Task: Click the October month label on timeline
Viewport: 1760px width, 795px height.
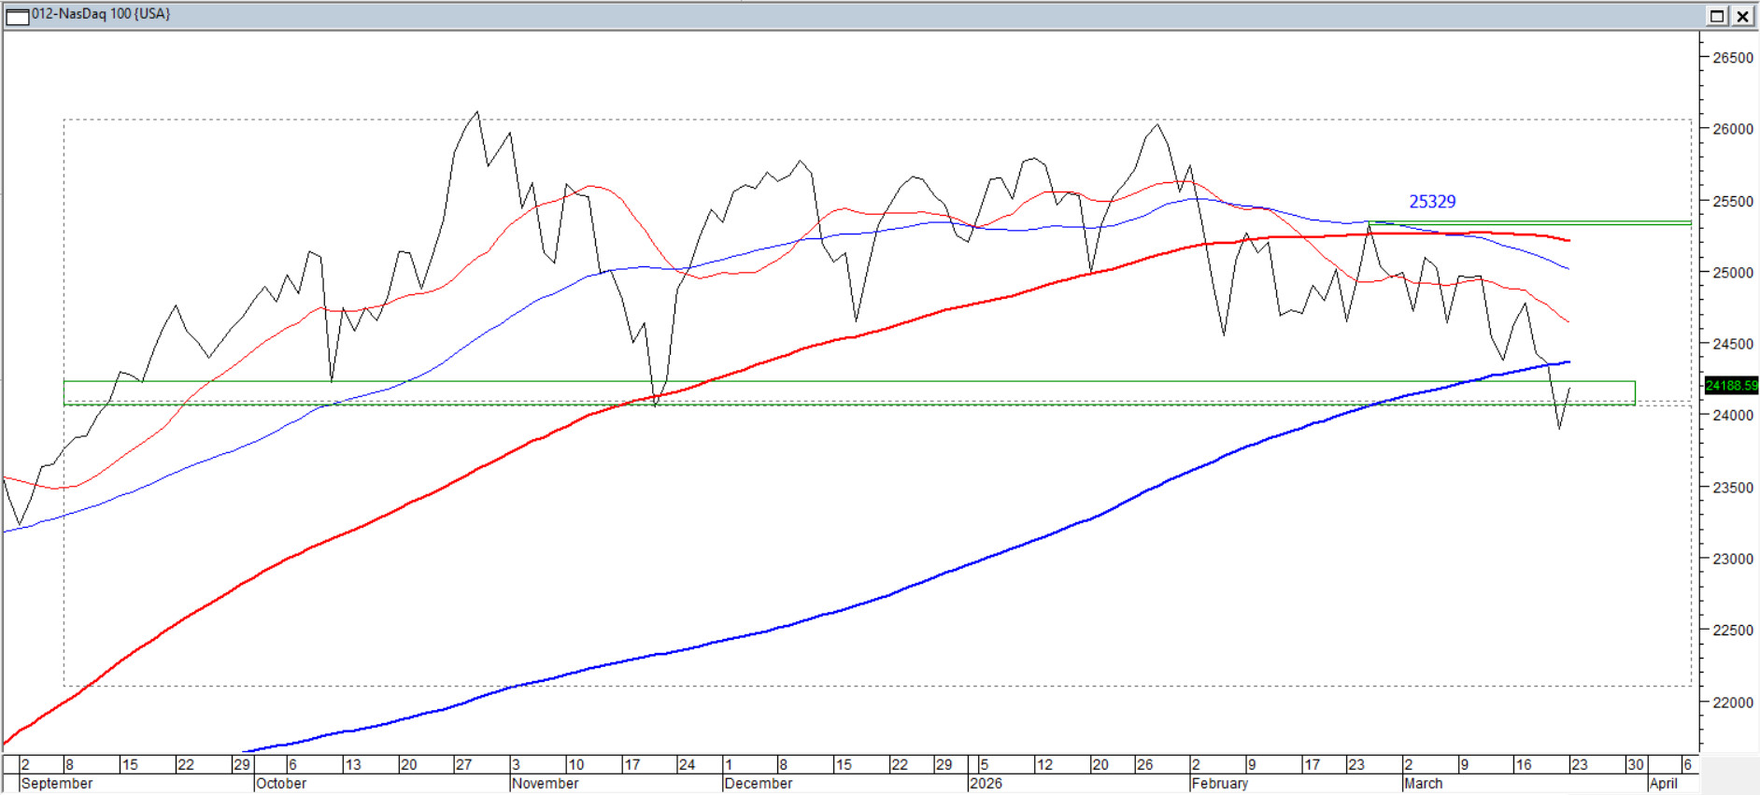Action: click(281, 784)
